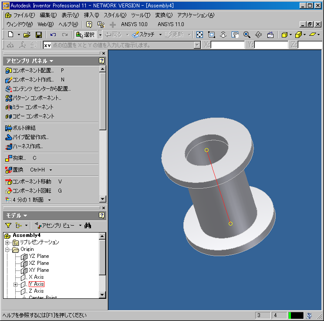
Task: Click the ANSYS 11.0 menu item
Action: coord(171,24)
